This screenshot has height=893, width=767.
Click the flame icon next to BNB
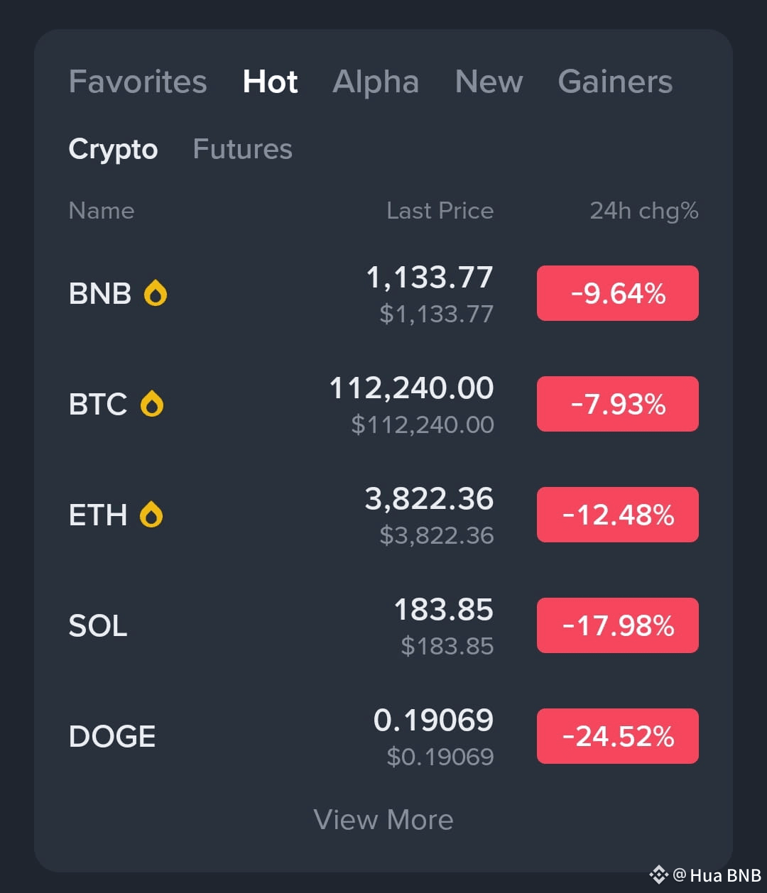pos(156,293)
